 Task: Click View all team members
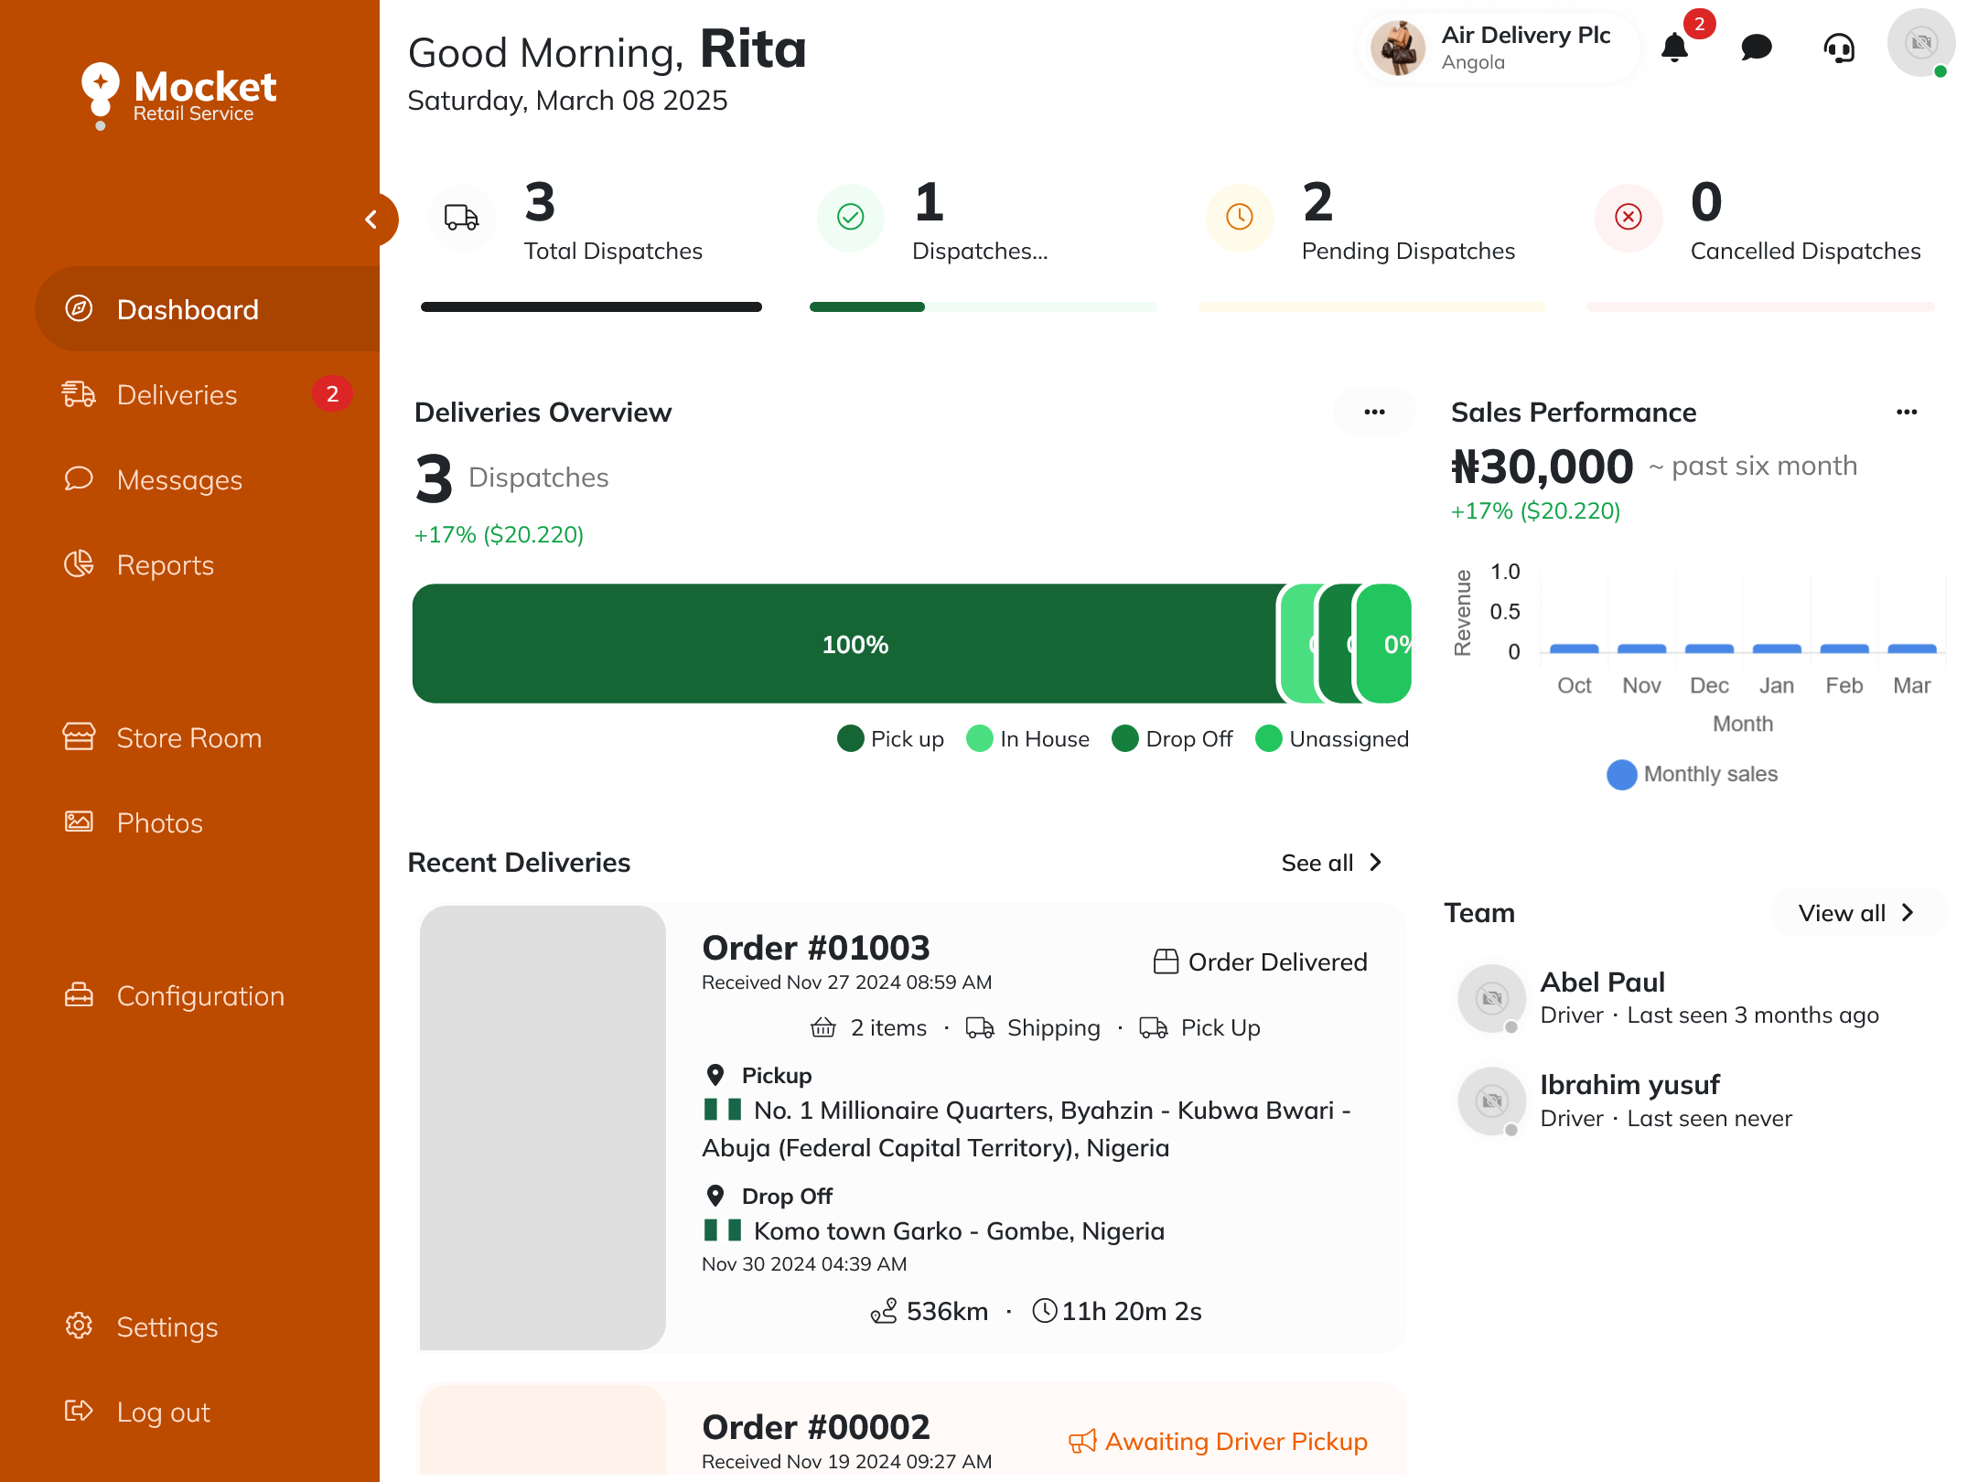tap(1857, 913)
